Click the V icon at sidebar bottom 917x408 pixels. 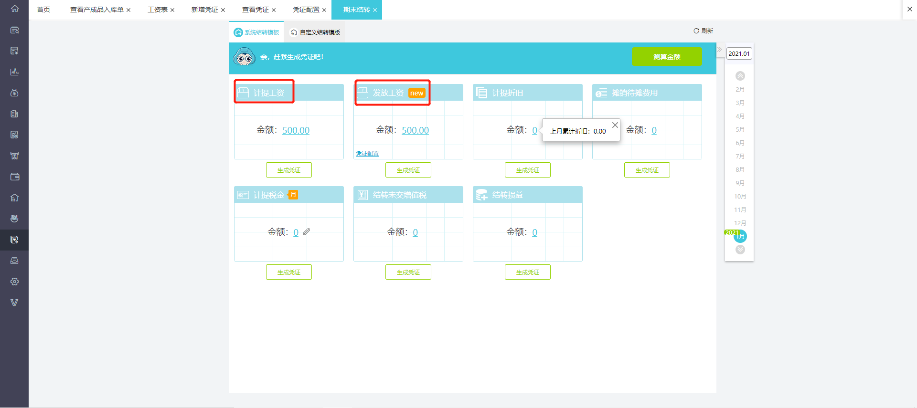[x=14, y=303]
